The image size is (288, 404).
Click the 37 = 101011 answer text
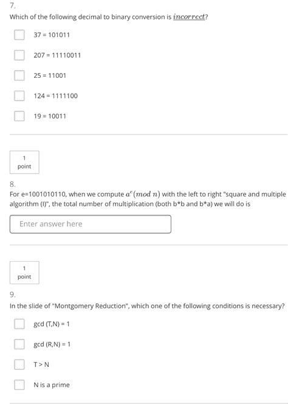click(x=52, y=35)
